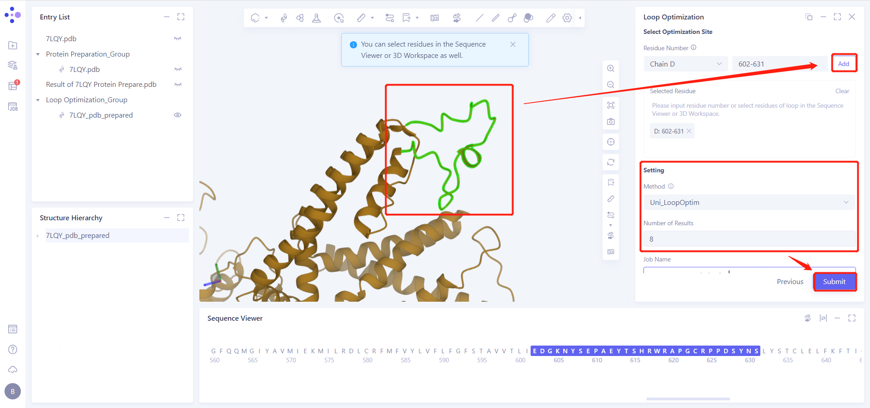Expand the 7LQY_pdb_prepared structure hierarchy
This screenshot has width=870, height=408.
tap(38, 235)
